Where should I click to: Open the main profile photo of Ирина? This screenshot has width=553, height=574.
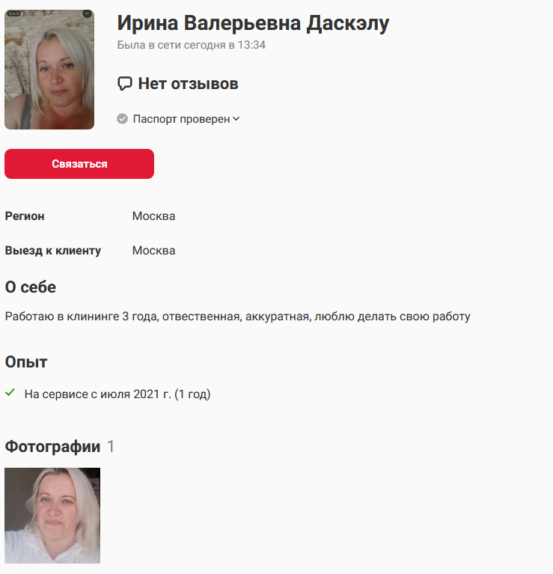tap(49, 69)
